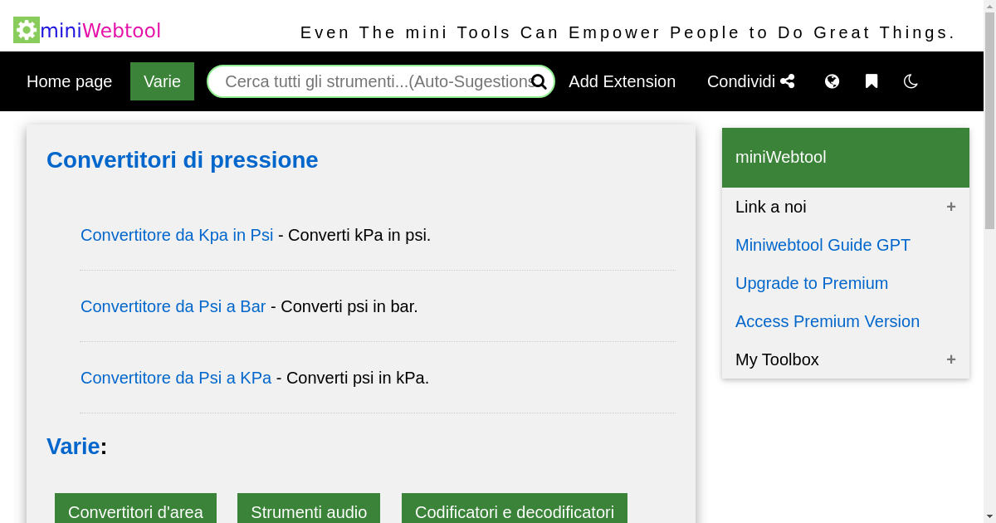The height and width of the screenshot is (523, 996).
Task: Select the Varie menu item
Action: [162, 81]
